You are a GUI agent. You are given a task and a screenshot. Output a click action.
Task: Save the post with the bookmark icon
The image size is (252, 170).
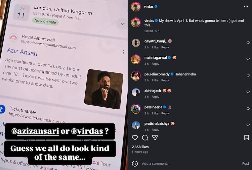247,137
